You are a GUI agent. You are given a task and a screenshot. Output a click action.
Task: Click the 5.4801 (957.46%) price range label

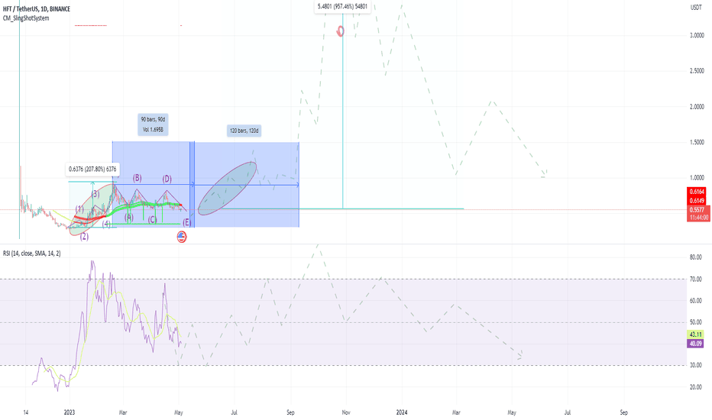[342, 6]
